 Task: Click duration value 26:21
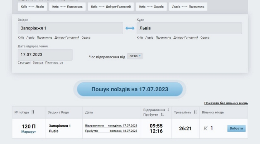(185, 128)
